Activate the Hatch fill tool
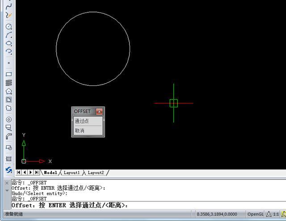This screenshot has height=221, width=286. click(8, 159)
